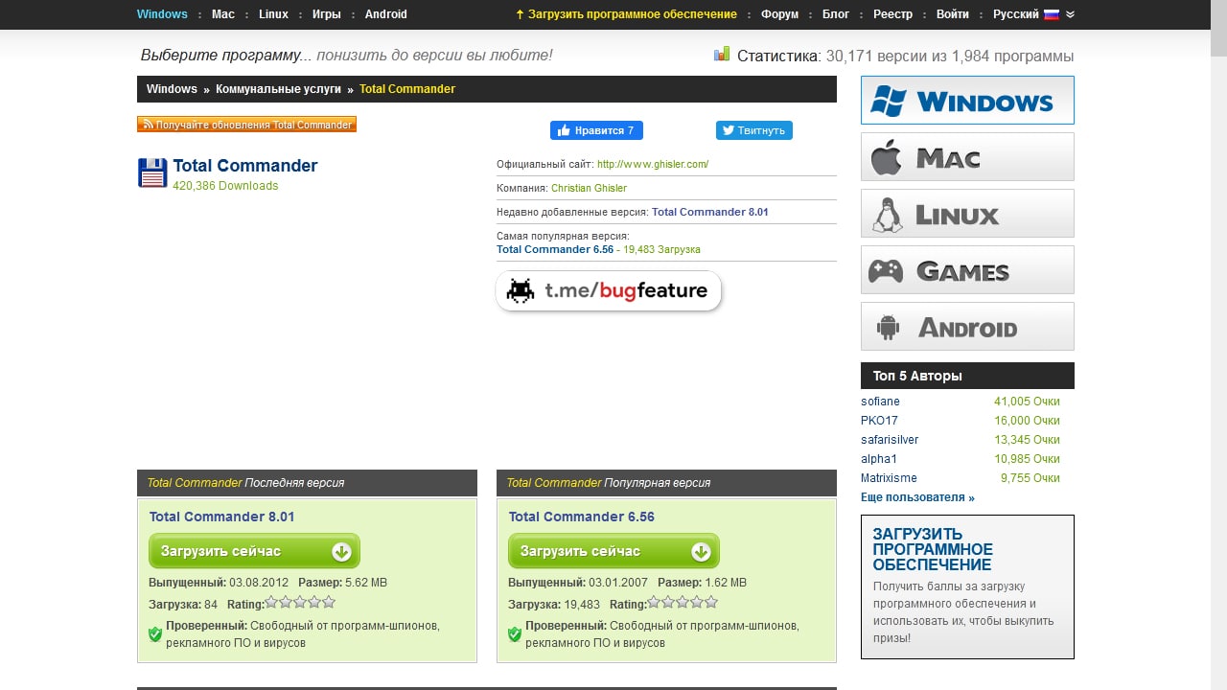This screenshot has width=1227, height=690.
Task: Select Android in the top navigation
Action: tap(386, 14)
